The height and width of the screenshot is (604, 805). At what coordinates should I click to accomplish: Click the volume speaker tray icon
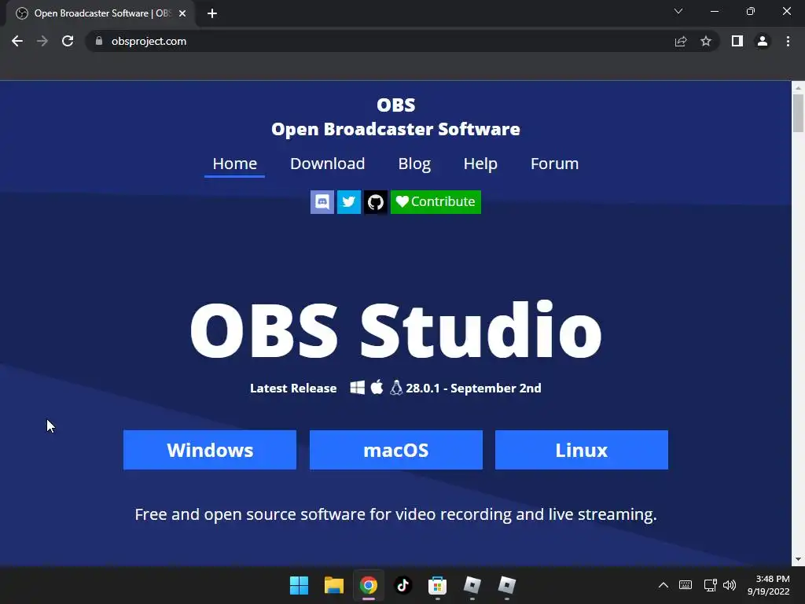729,585
